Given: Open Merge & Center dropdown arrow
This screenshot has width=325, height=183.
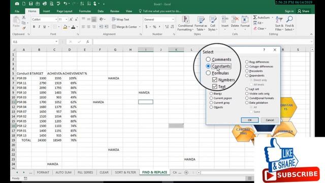Looking at the screenshot, I should tap(140, 27).
